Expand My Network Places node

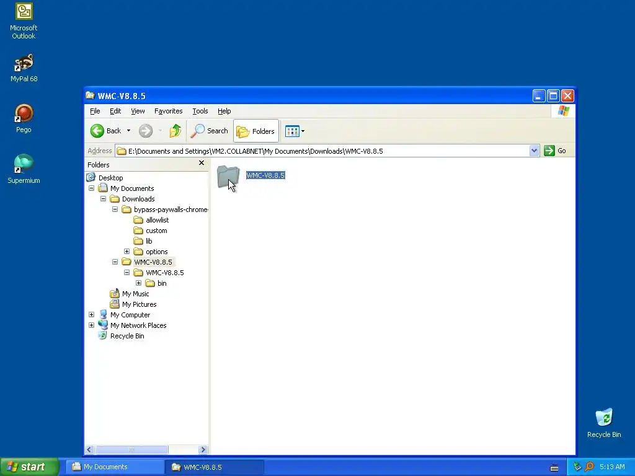[92, 325]
